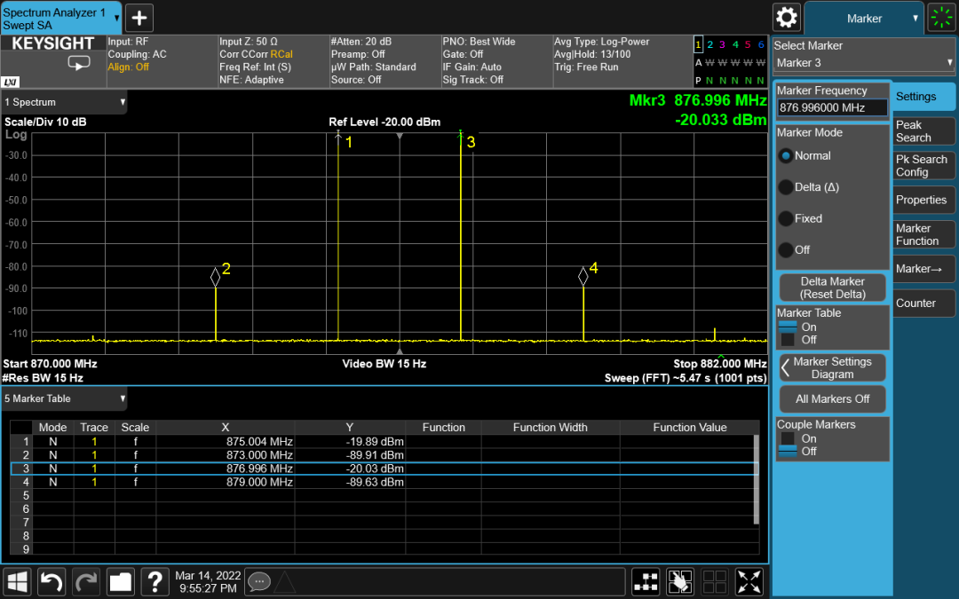
Task: Select marker 2 diamond on spectrum
Action: pos(215,277)
